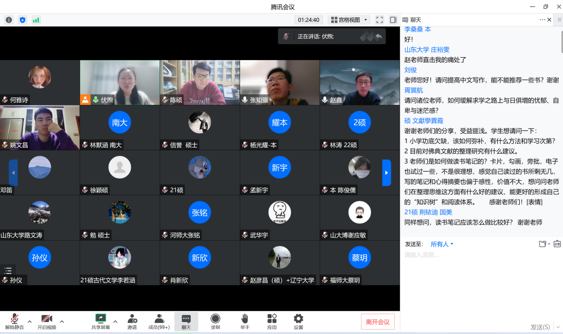Expand audio options arrow beside 解除静音
Viewport: 563px width, 334px height.
(x=30, y=321)
